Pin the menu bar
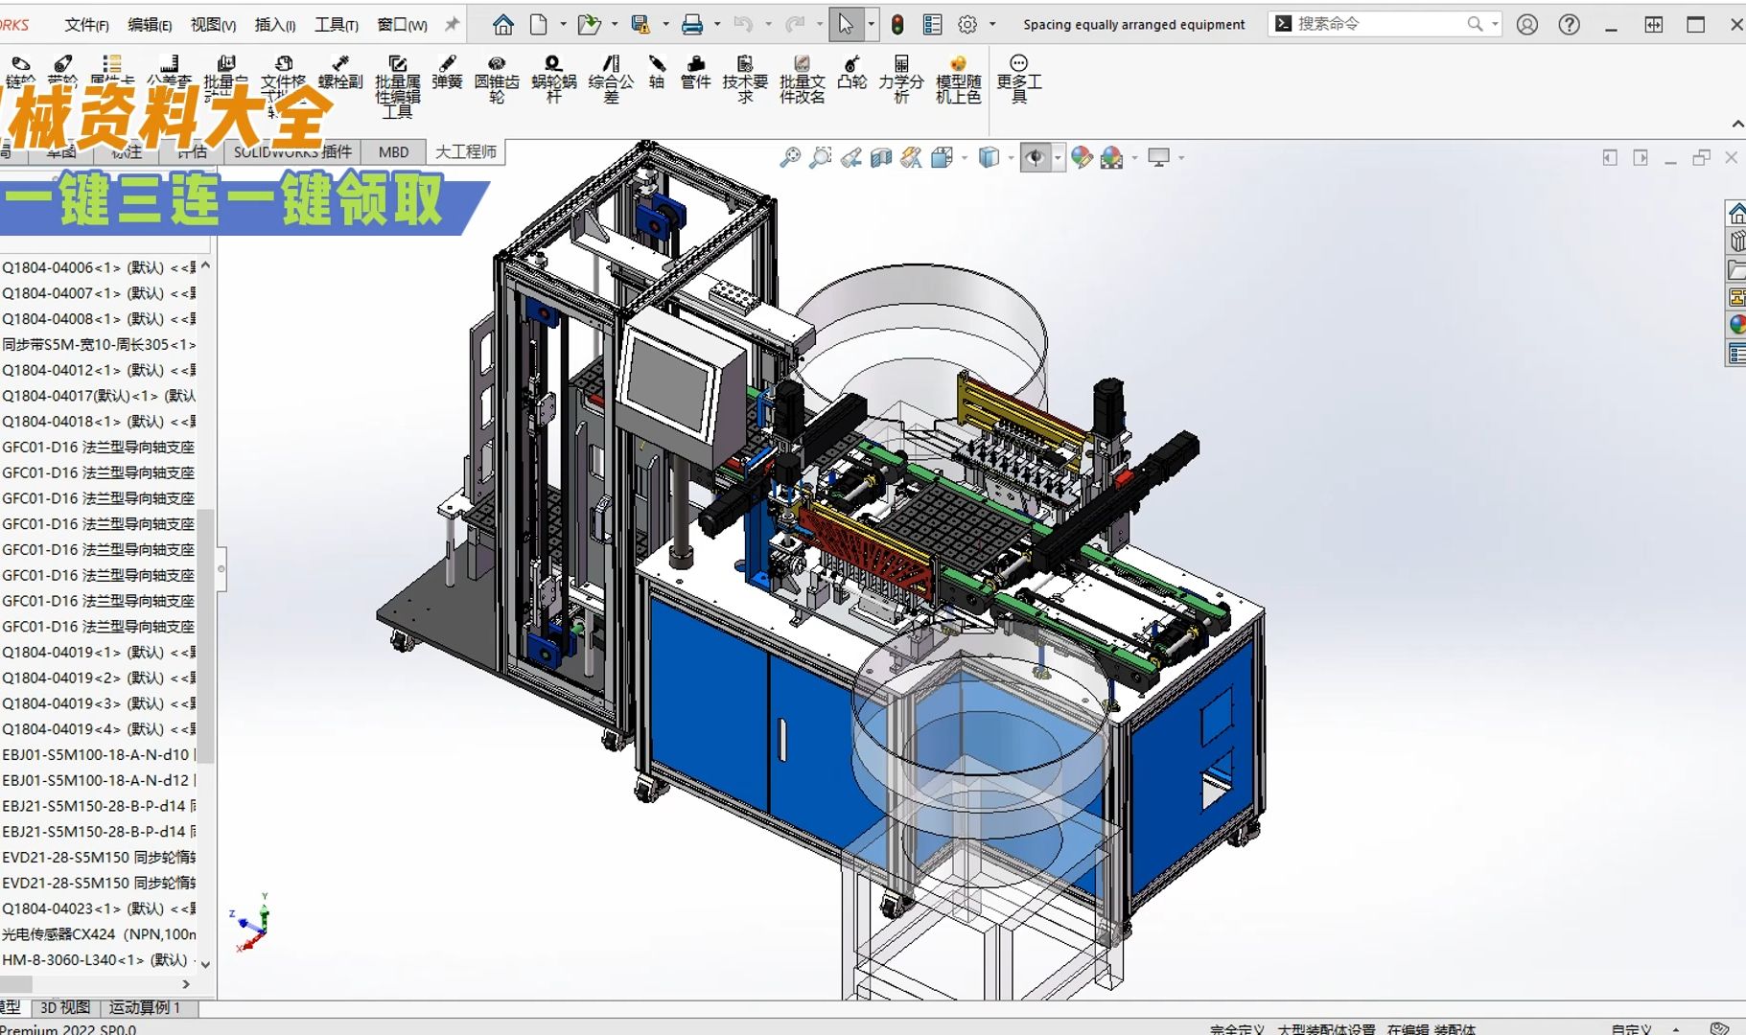 453,24
